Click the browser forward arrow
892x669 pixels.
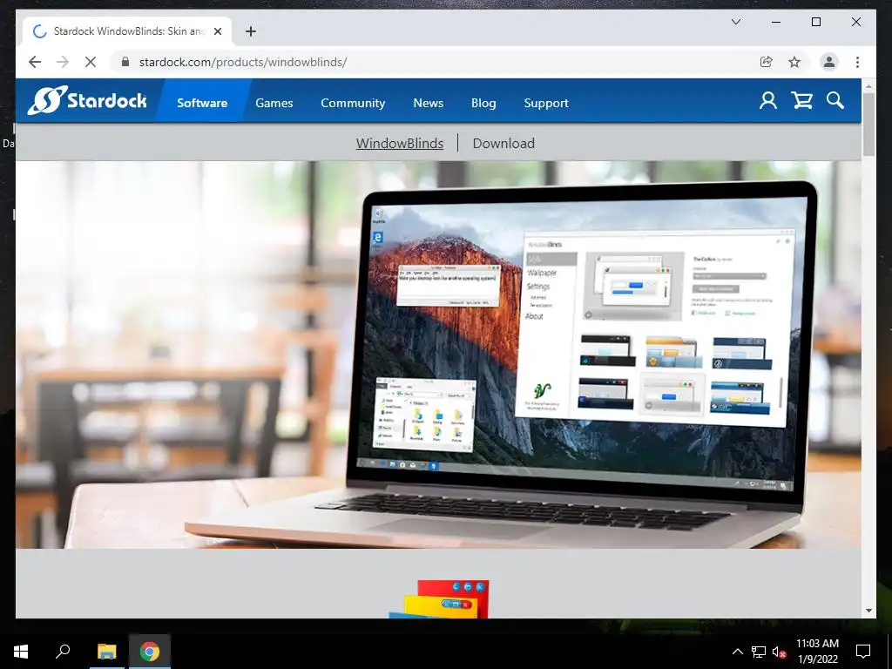tap(63, 62)
